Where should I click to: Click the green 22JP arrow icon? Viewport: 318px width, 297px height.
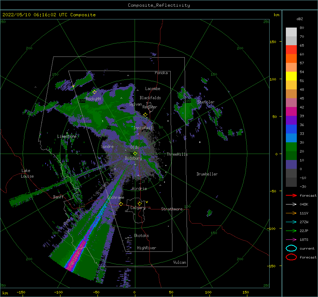click(291, 231)
